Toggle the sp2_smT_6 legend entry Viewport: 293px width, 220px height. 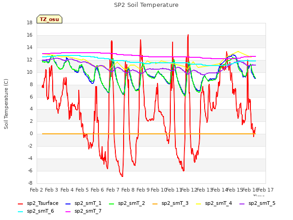click(36, 211)
